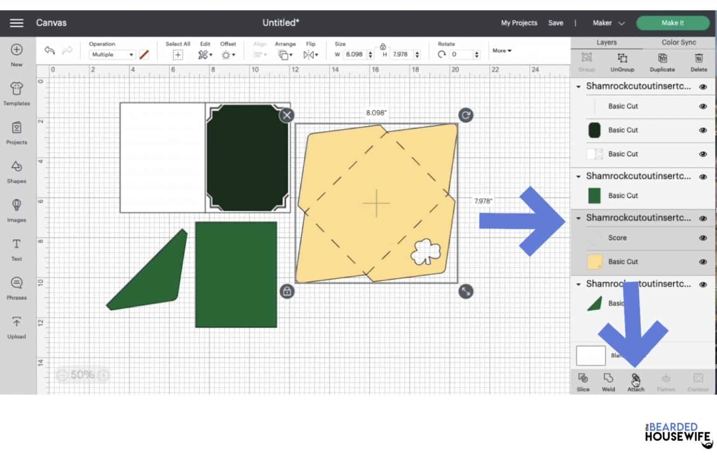Viewport: 717px width, 455px height.
Task: Toggle visibility of the yellow Basic Cut layer
Action: coord(703,262)
